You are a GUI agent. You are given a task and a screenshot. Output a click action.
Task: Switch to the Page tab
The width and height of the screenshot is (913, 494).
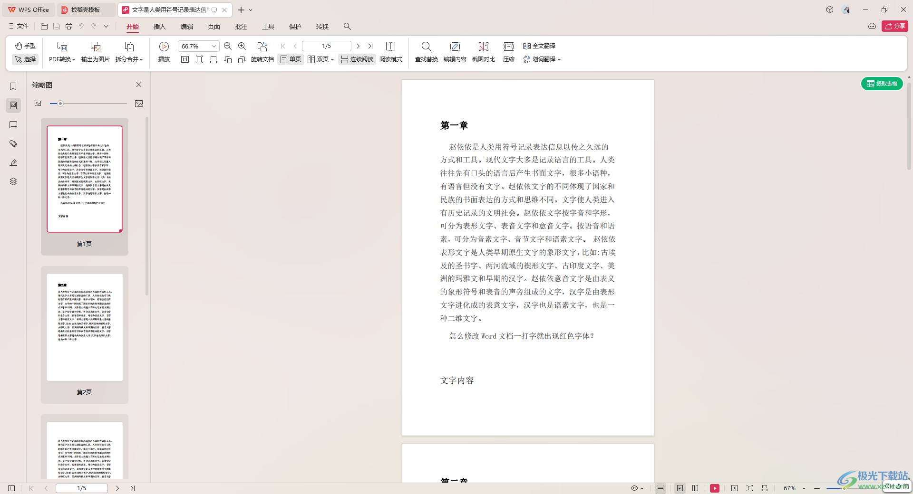214,27
